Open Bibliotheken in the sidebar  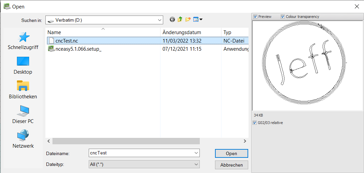coord(23,90)
